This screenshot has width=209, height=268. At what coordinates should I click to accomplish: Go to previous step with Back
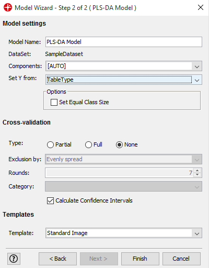[57, 259]
